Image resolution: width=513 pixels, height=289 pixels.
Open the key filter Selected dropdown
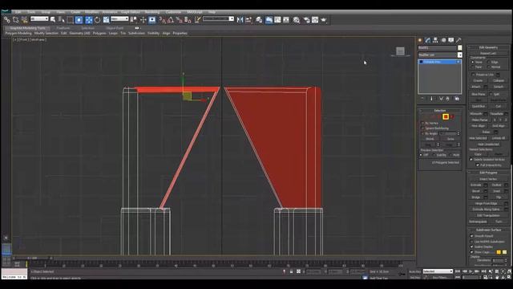tap(438, 271)
